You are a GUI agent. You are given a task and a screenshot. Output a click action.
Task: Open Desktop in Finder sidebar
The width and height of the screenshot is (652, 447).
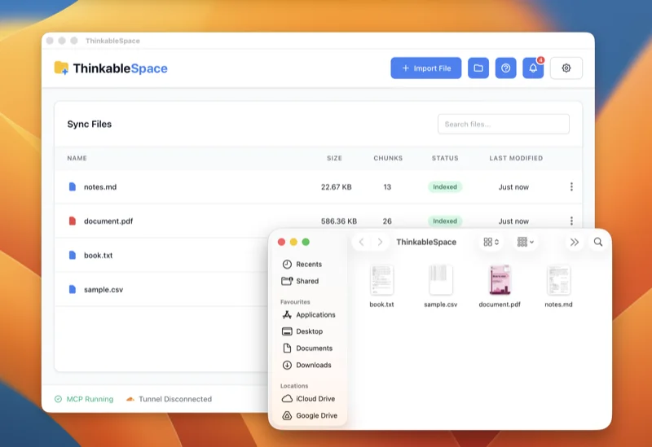302,331
